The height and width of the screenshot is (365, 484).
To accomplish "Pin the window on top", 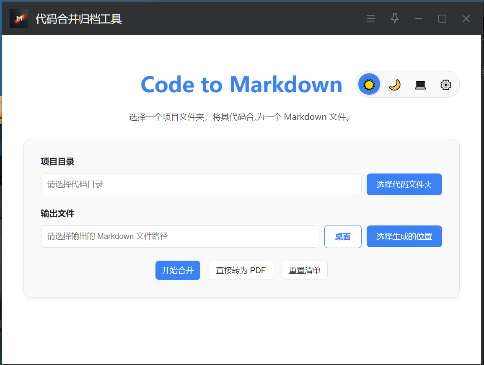I will coord(394,18).
